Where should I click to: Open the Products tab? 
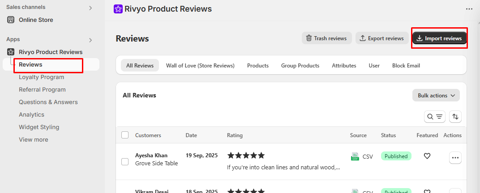coord(258,65)
